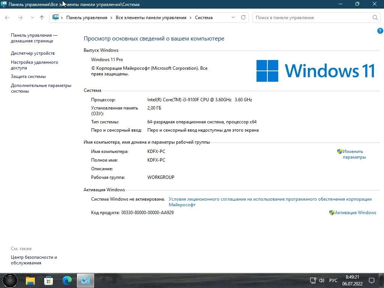Click Изменить параметры link
Screen dimensions: 384x288
(354, 154)
